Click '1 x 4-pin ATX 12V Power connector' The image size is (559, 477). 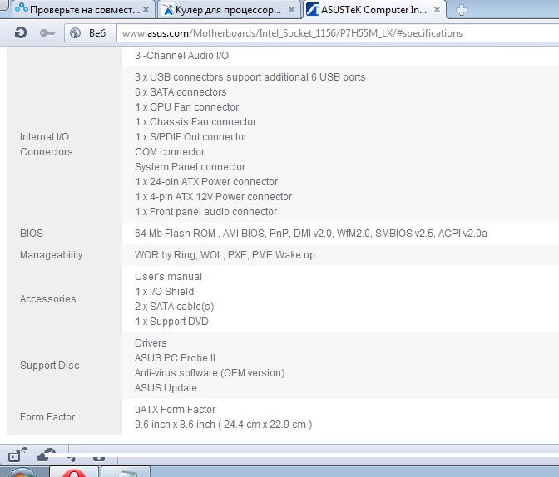click(x=213, y=197)
